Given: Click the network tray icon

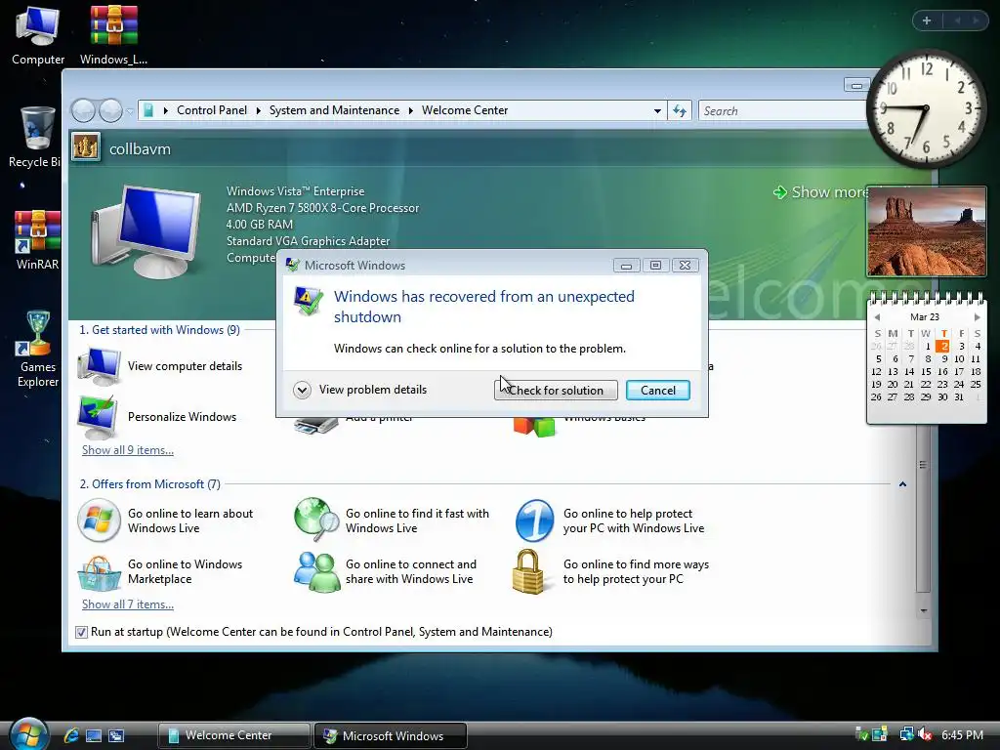Looking at the screenshot, I should pyautogui.click(x=905, y=734).
